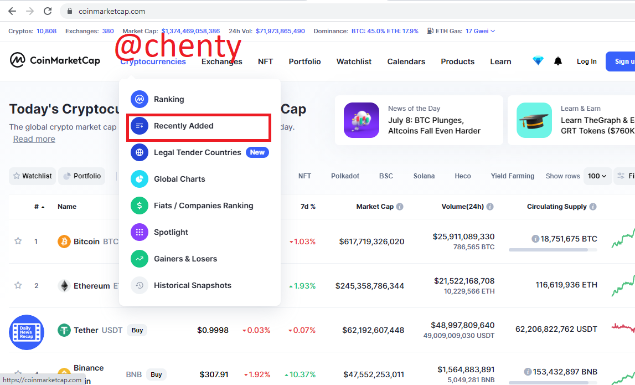Click Buy button next to BNB
The image size is (635, 385).
tap(156, 374)
